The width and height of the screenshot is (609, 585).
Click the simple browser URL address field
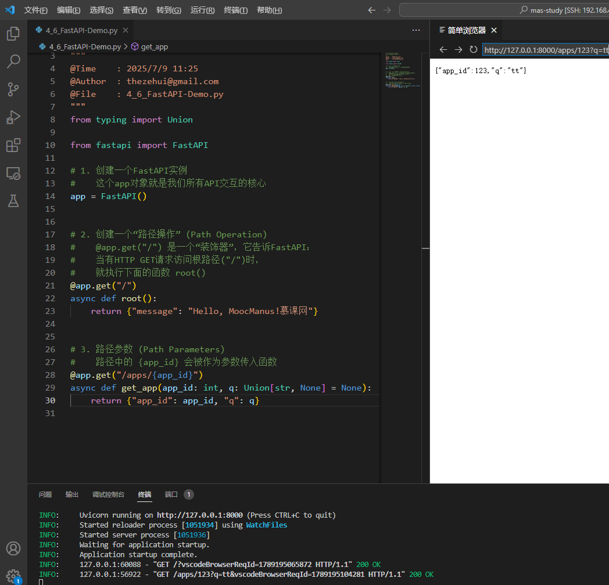tap(546, 50)
